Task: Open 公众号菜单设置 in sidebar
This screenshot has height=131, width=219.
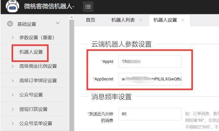Action: coord(36,123)
